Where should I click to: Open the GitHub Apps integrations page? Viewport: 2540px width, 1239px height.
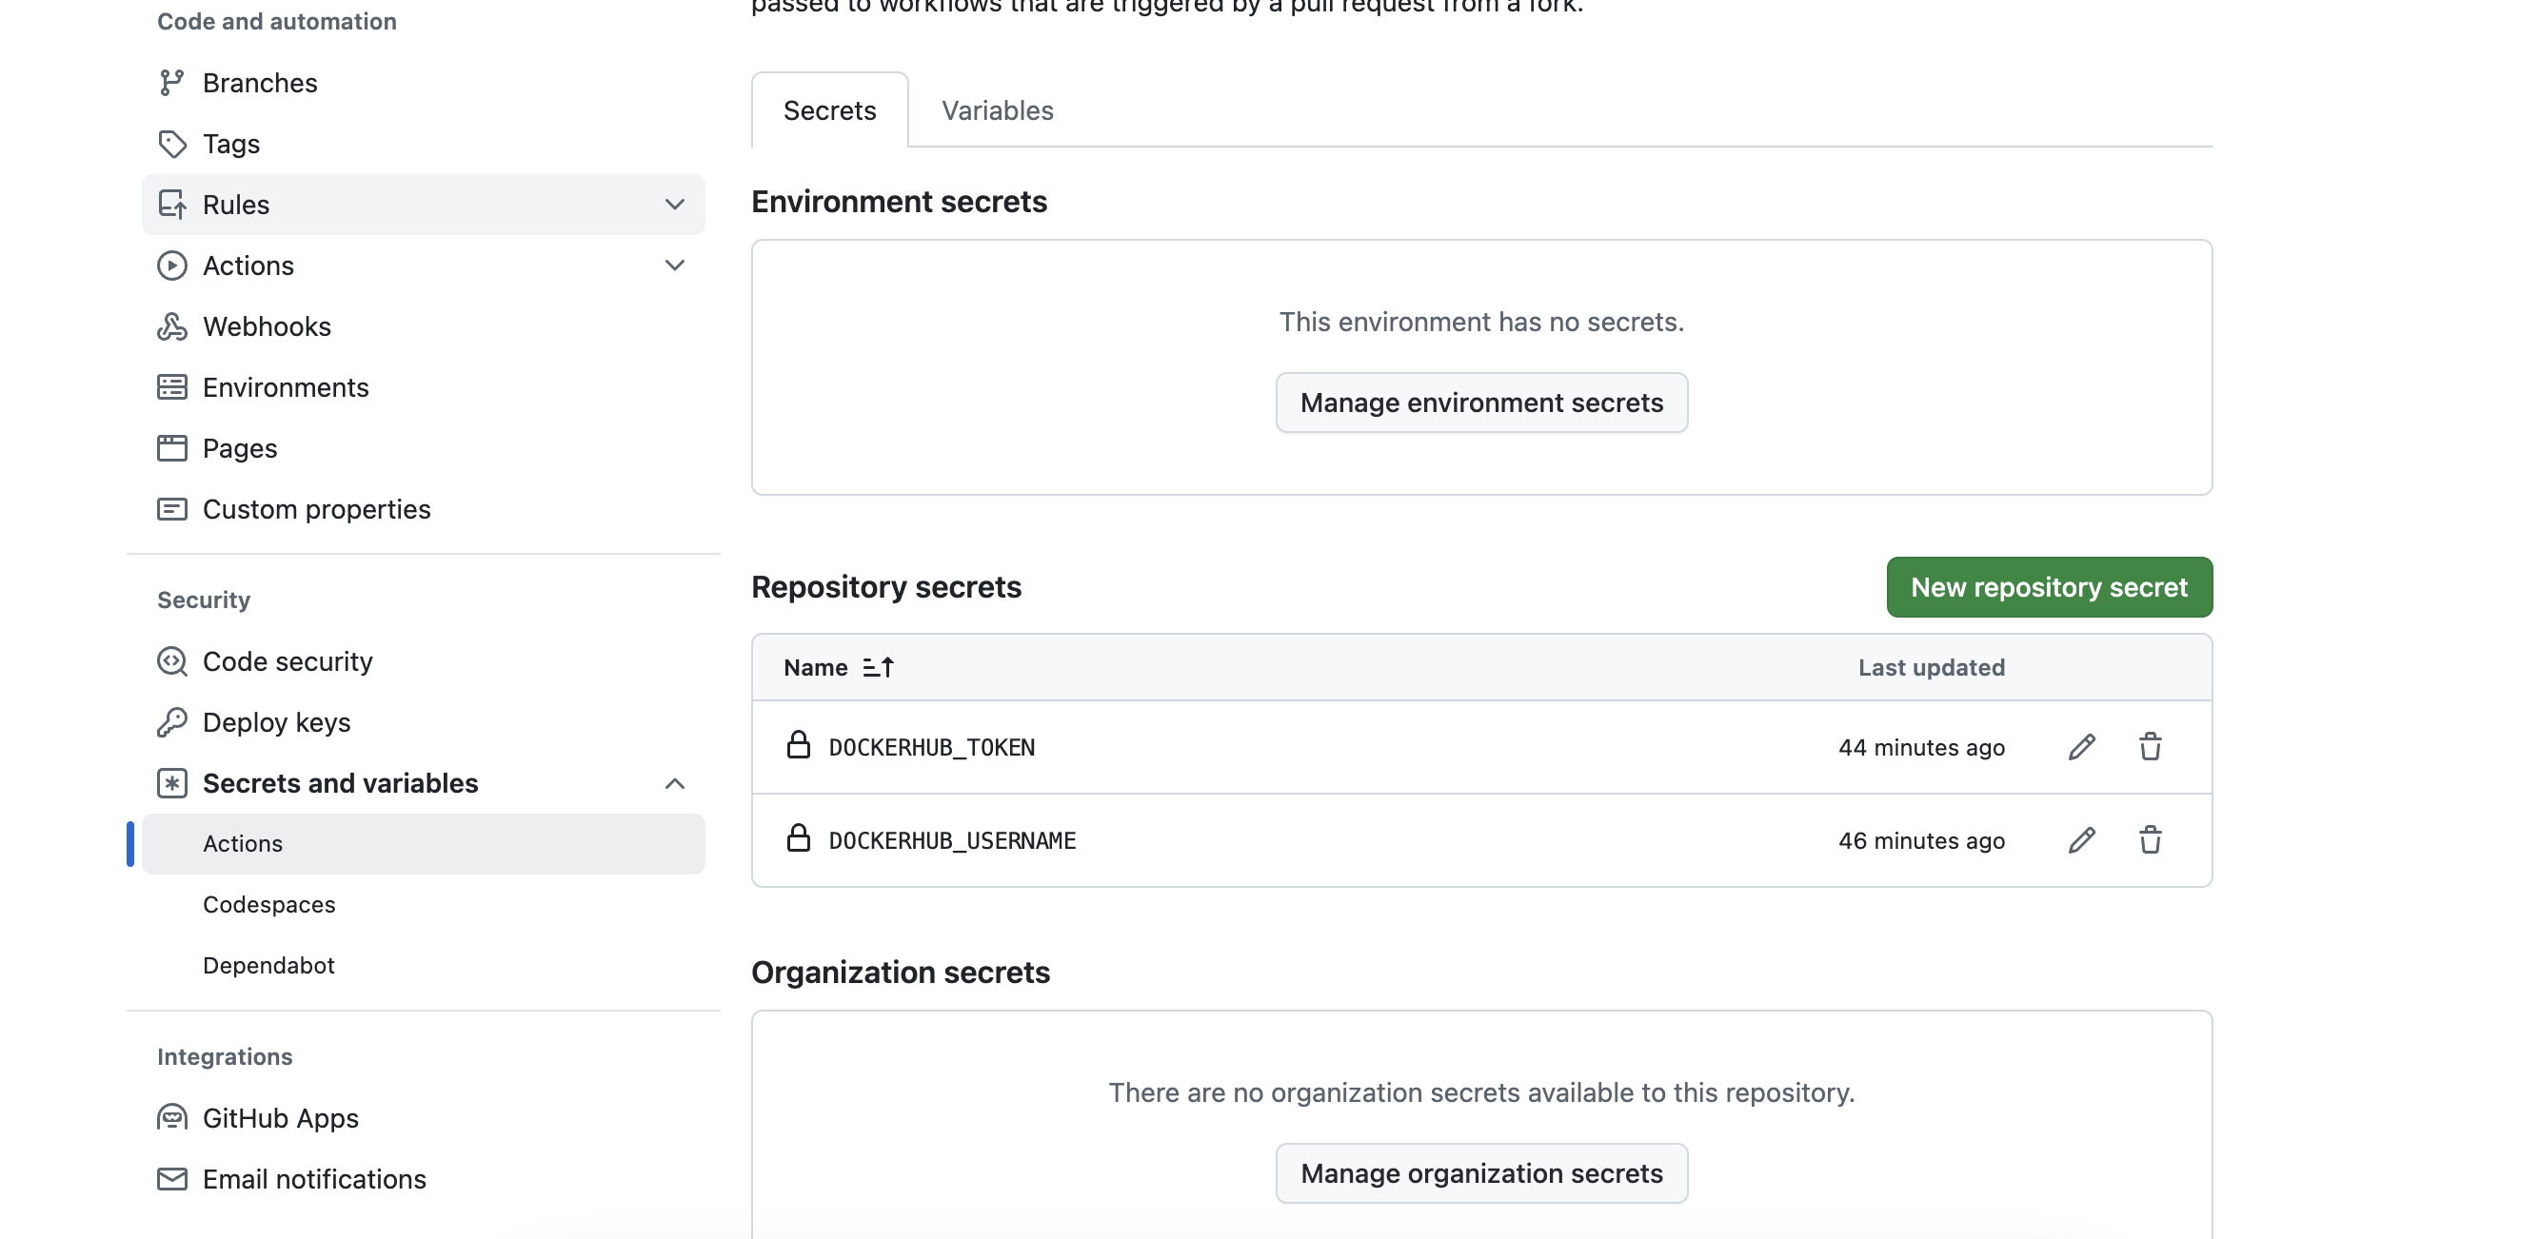tap(280, 1118)
